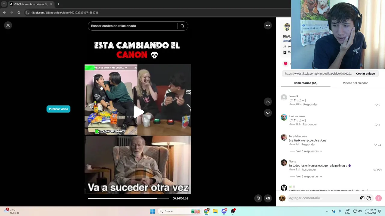Show hidden system tray icons

point(327,211)
